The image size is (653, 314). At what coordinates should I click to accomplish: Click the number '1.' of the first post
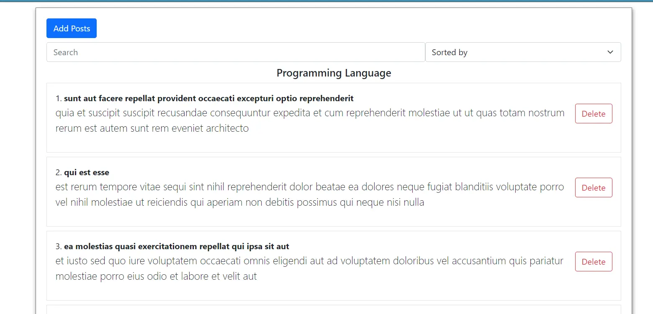click(59, 99)
